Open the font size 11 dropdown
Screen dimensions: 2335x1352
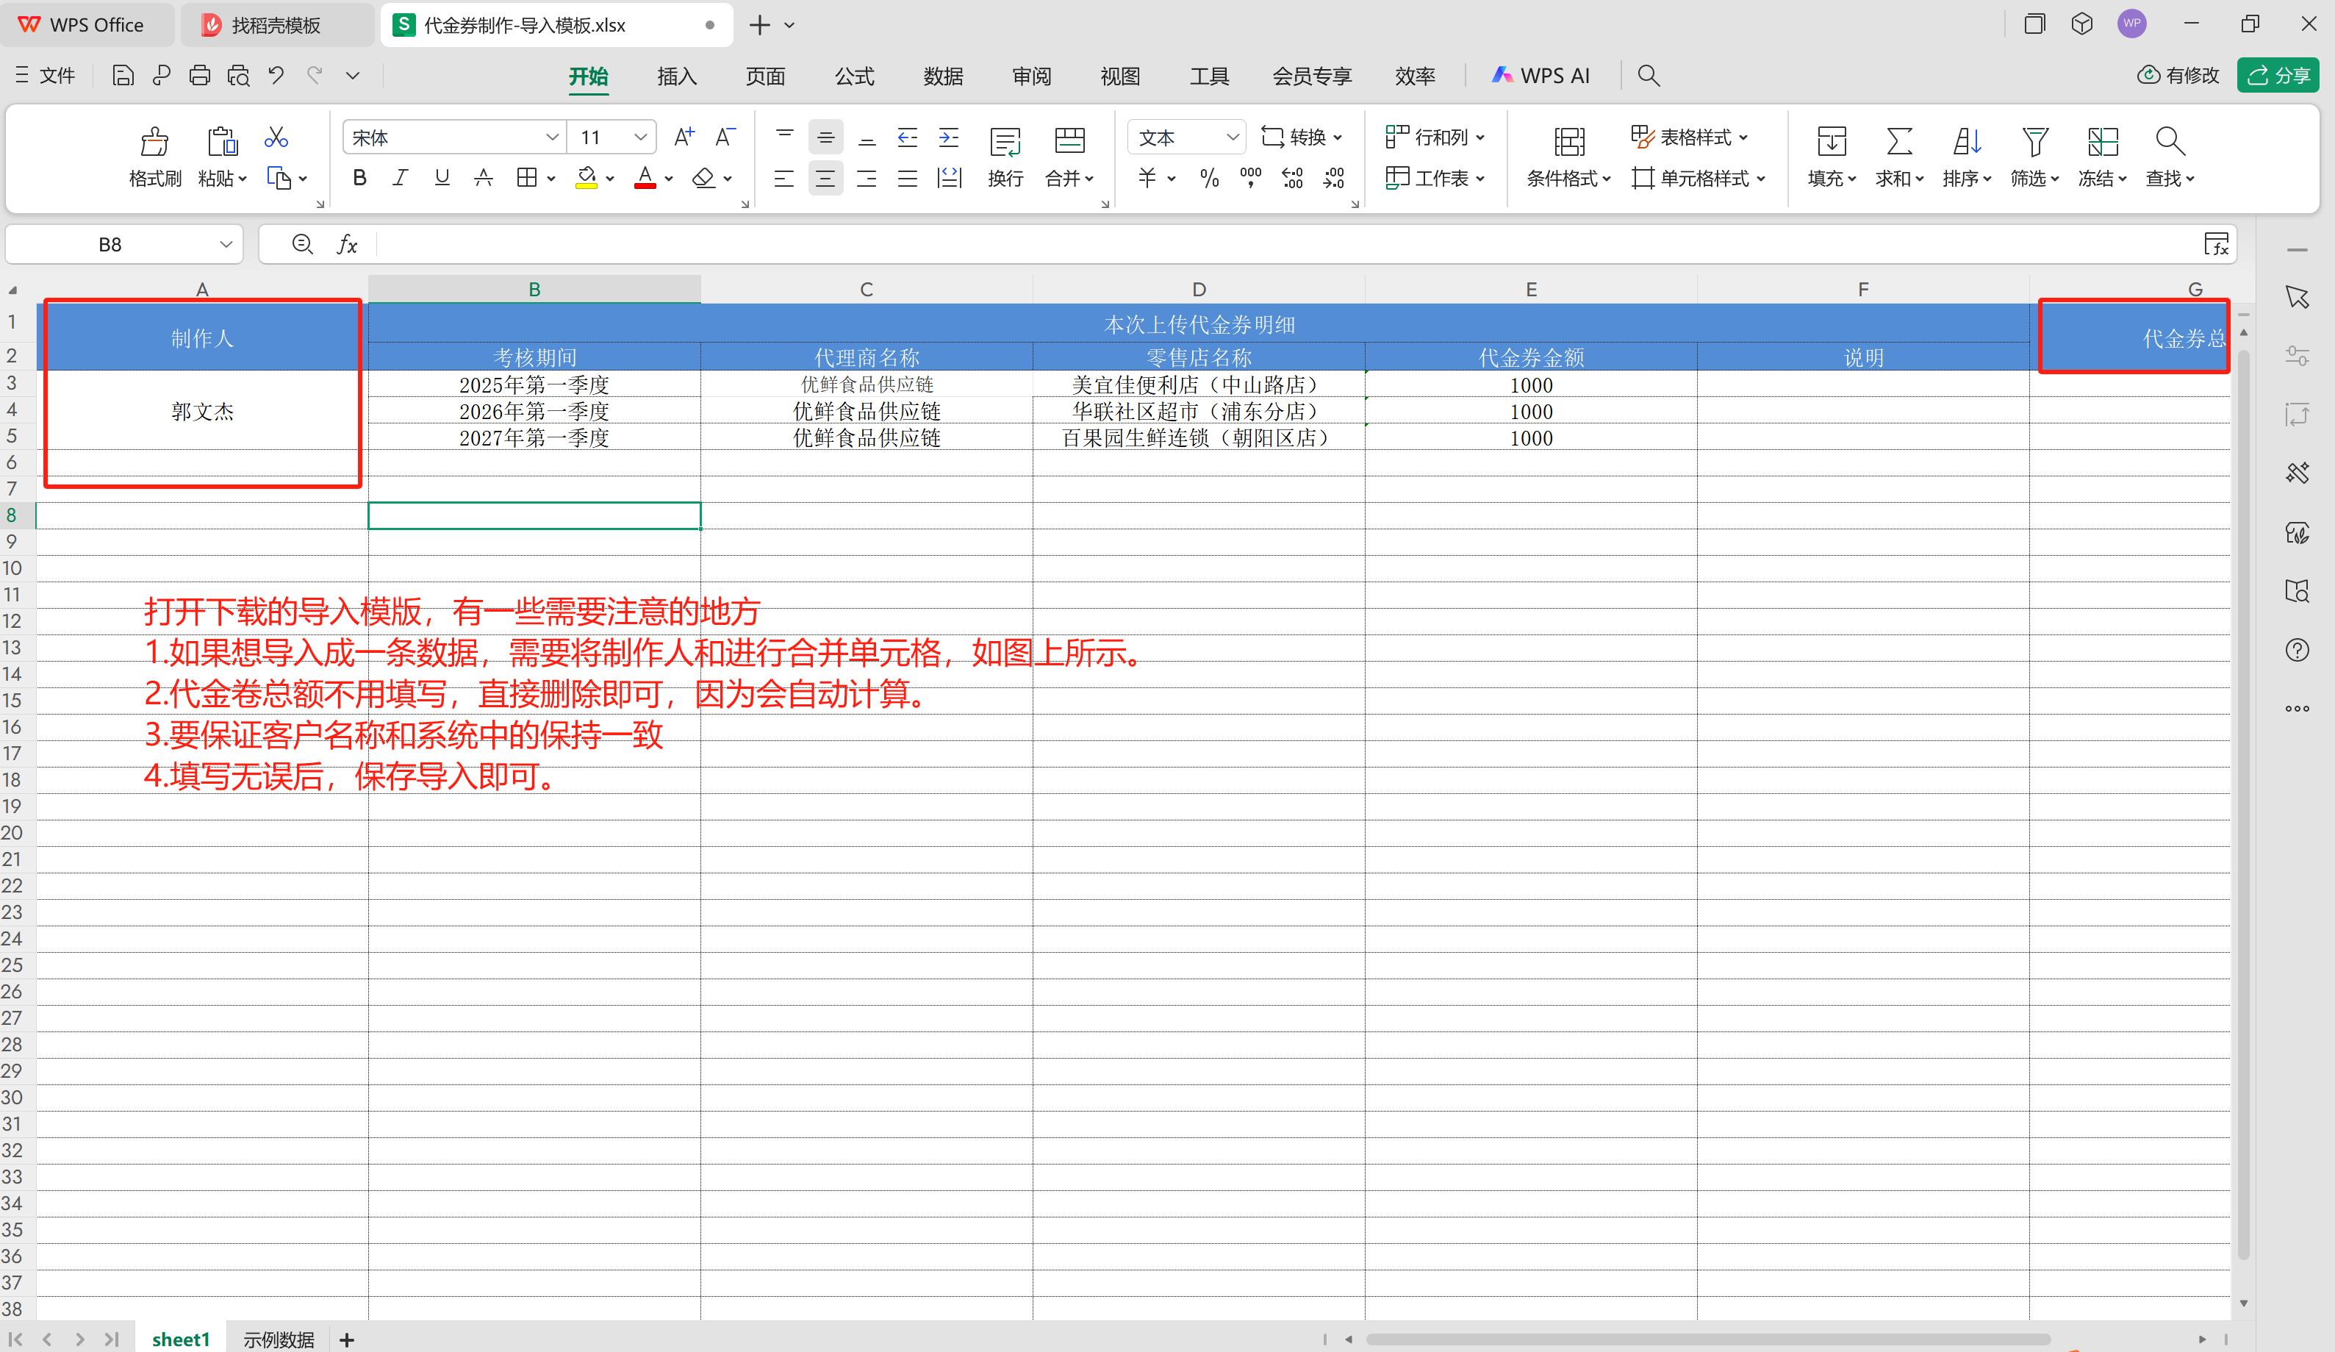click(x=640, y=137)
